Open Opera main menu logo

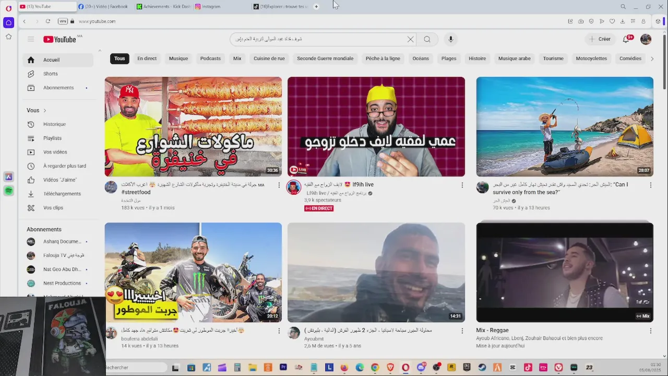(8, 8)
